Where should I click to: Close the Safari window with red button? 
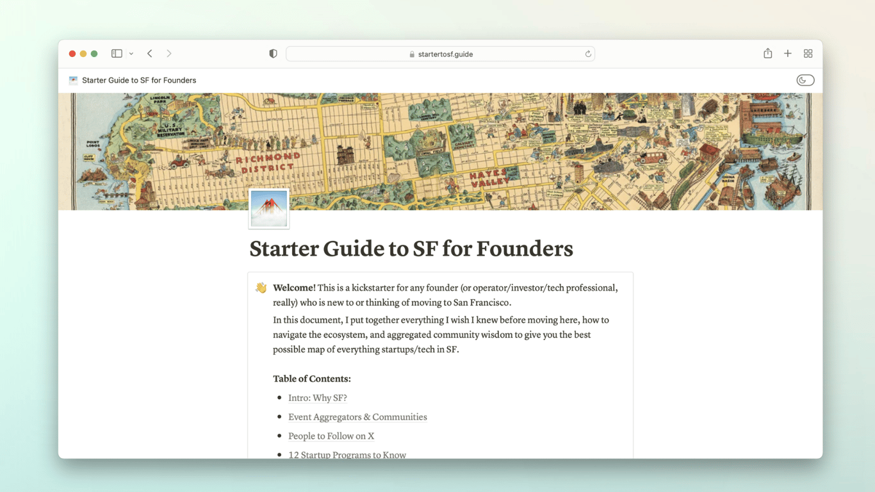click(72, 54)
